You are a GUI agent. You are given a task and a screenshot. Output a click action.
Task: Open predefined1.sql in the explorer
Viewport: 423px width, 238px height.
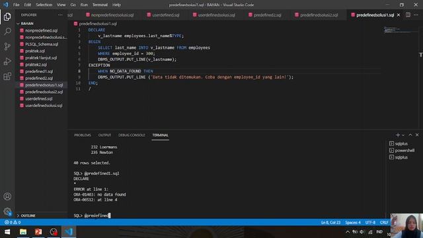[39, 71]
